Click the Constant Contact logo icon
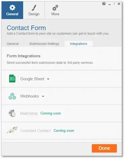The image size is (125, 159). coord(12,130)
